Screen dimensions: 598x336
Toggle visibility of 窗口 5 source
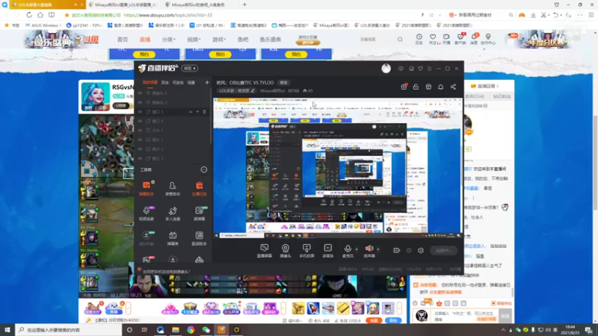pyautogui.click(x=140, y=111)
